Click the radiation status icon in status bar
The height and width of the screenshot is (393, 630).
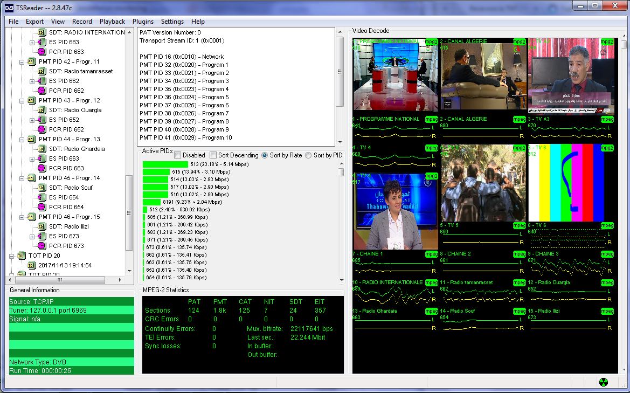tap(604, 382)
